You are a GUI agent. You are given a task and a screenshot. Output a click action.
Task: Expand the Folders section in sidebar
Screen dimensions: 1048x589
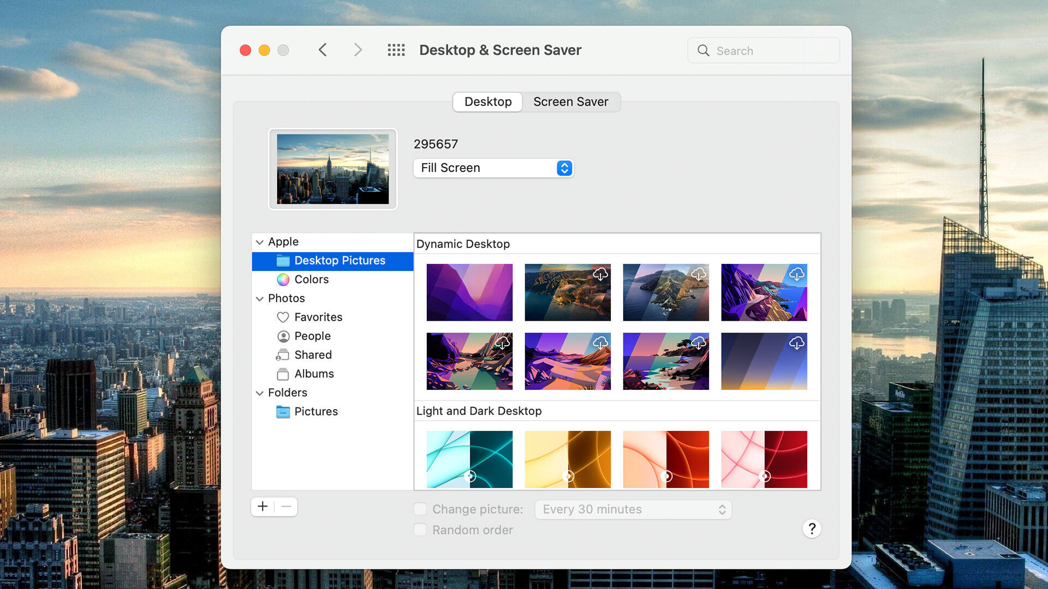(260, 392)
